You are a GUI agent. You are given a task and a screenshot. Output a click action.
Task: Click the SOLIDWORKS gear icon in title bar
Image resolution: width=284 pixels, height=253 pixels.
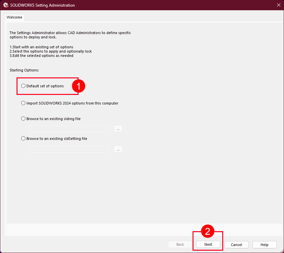6,5
